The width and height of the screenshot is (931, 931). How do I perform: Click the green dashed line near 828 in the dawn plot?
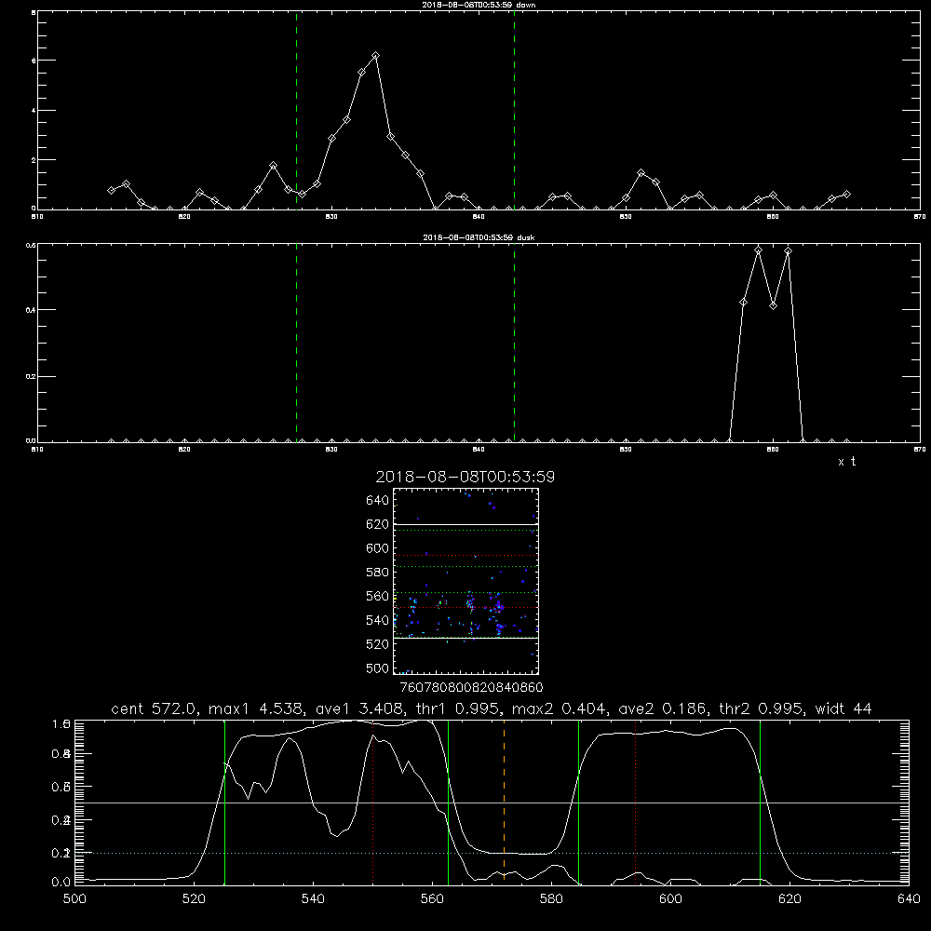[x=296, y=111]
